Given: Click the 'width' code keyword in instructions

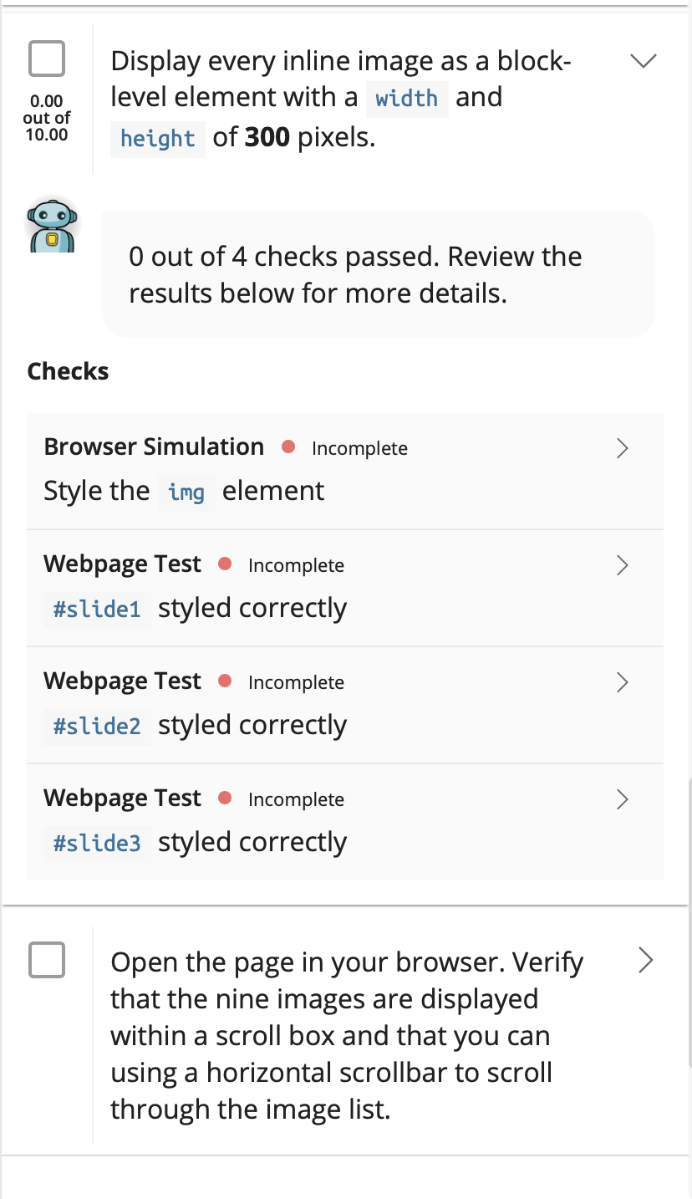Looking at the screenshot, I should pyautogui.click(x=407, y=99).
